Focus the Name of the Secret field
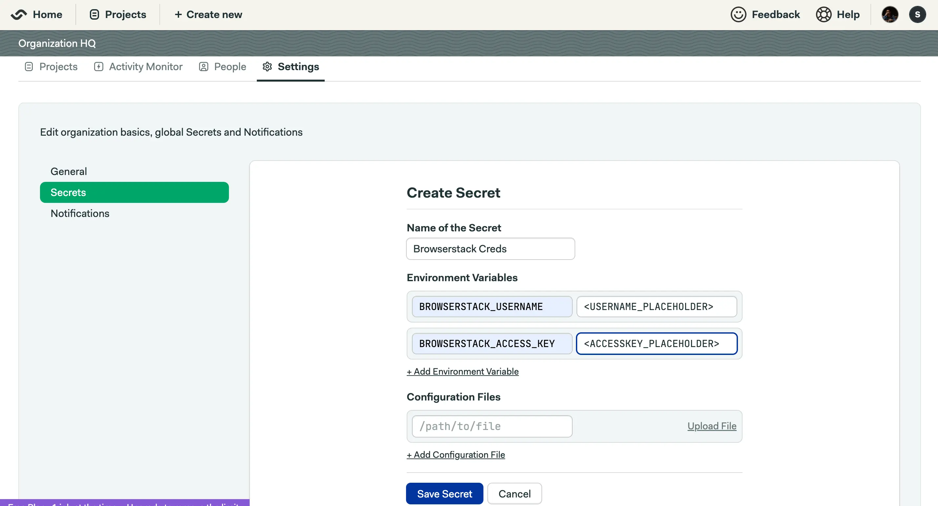This screenshot has height=506, width=938. point(490,249)
